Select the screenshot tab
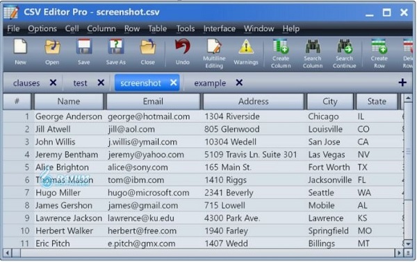 pos(140,83)
